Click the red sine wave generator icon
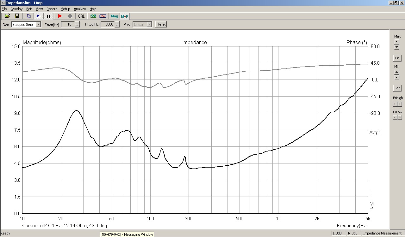The width and height of the screenshot is (405, 237). pyautogui.click(x=103, y=16)
